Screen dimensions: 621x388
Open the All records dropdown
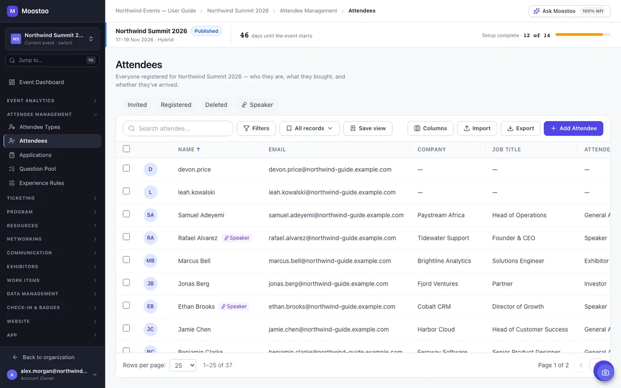[309, 128]
